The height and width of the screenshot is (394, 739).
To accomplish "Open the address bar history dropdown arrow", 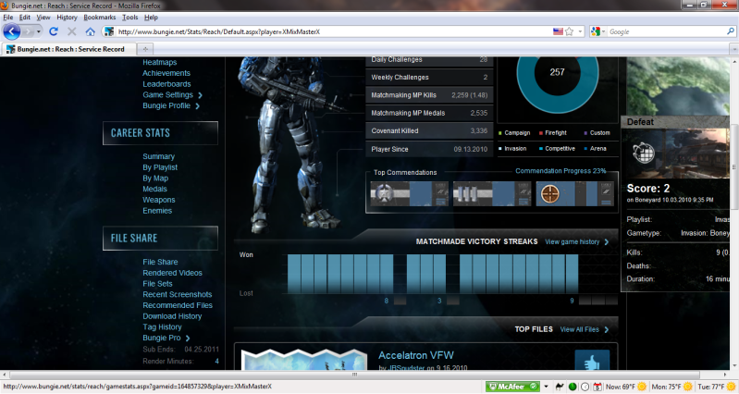I will (x=582, y=31).
